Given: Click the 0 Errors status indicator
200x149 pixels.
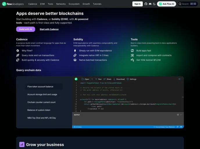Looking at the screenshot, I should 78,127.
